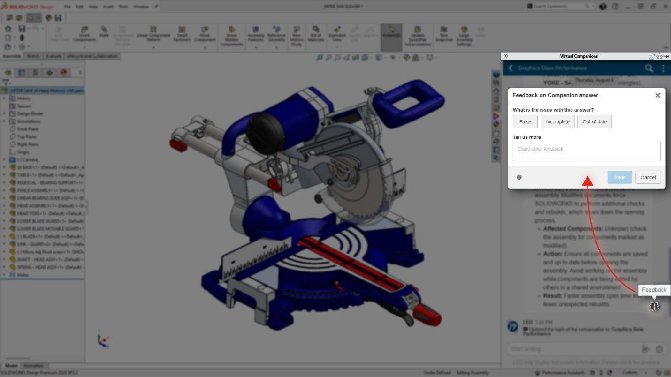Expand the Mates tree node
The image size is (671, 377).
tap(4, 275)
